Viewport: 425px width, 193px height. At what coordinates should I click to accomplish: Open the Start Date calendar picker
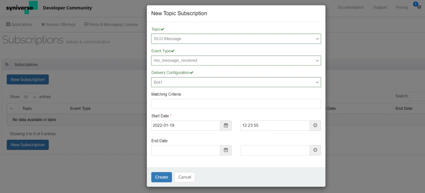click(226, 125)
